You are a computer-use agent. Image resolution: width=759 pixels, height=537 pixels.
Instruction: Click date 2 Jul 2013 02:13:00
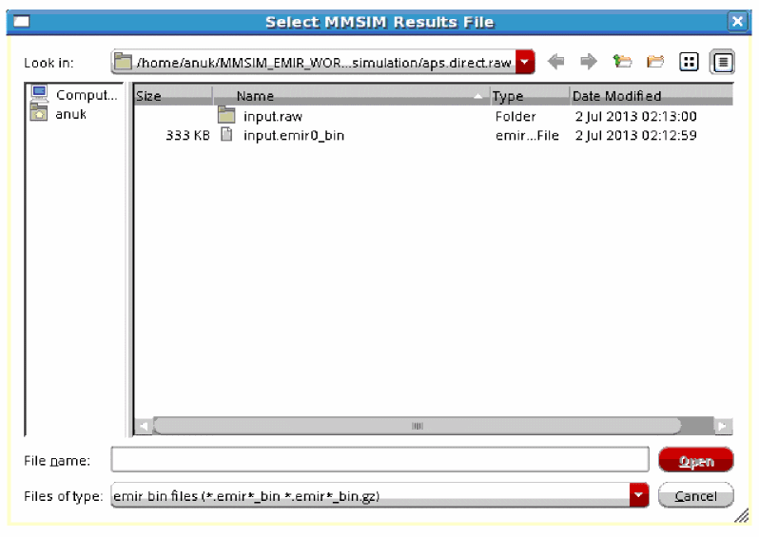point(636,117)
